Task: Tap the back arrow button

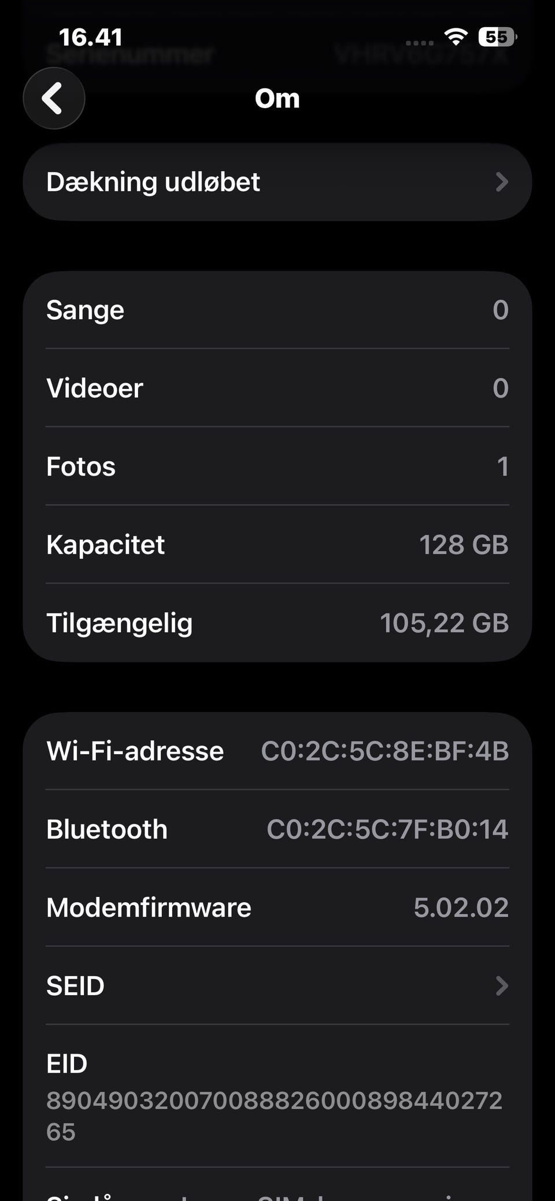Action: [x=54, y=98]
